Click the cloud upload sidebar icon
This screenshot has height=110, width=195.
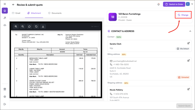[x=5, y=25]
